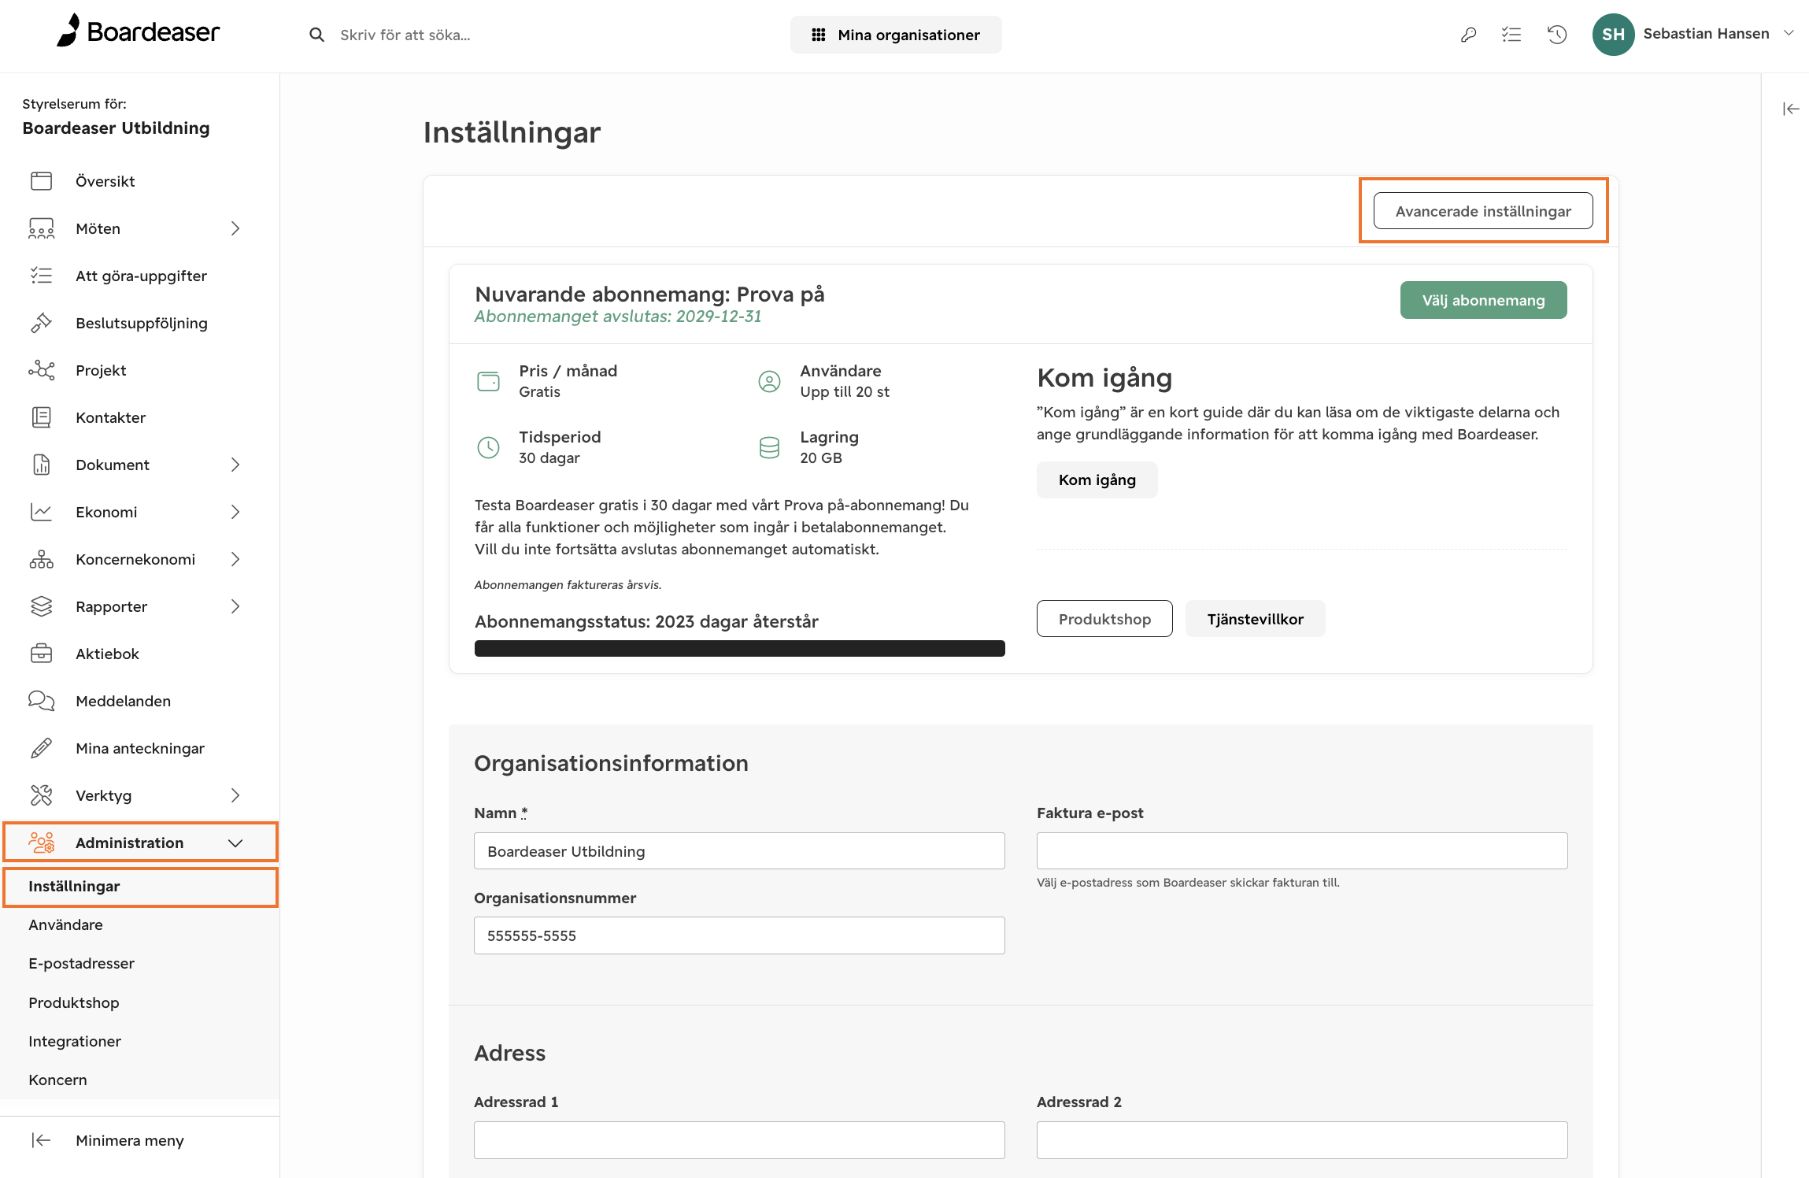Viewport: 1809px width, 1178px height.
Task: Click the subscription status progress bar
Action: (x=740, y=648)
